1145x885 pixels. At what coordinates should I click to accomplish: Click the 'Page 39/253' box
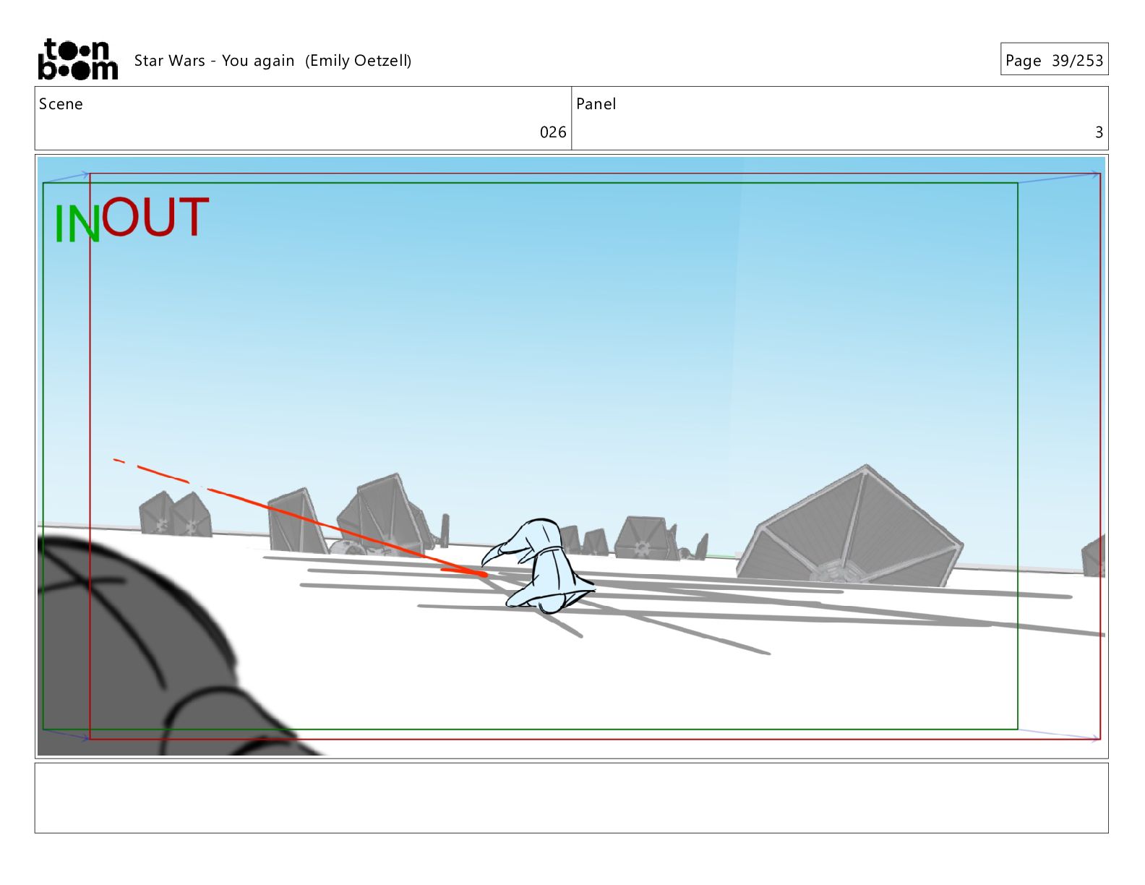(x=1054, y=60)
